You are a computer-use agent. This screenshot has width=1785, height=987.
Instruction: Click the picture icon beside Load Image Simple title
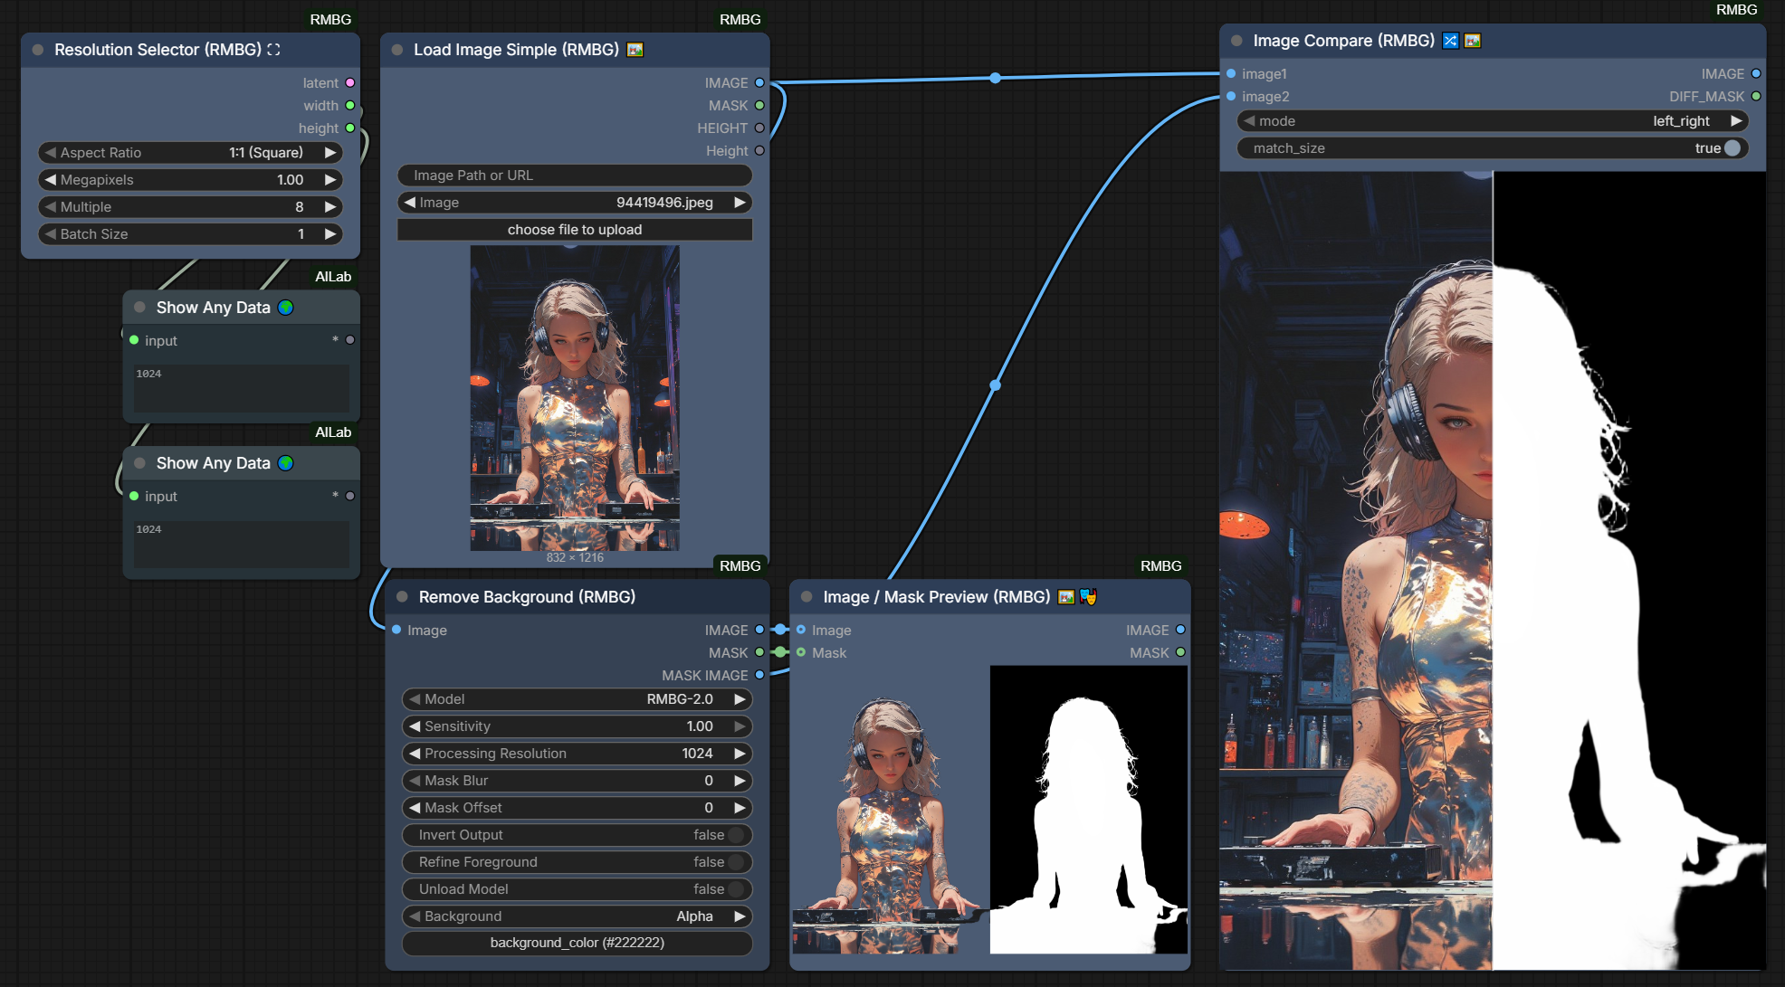[x=635, y=50]
